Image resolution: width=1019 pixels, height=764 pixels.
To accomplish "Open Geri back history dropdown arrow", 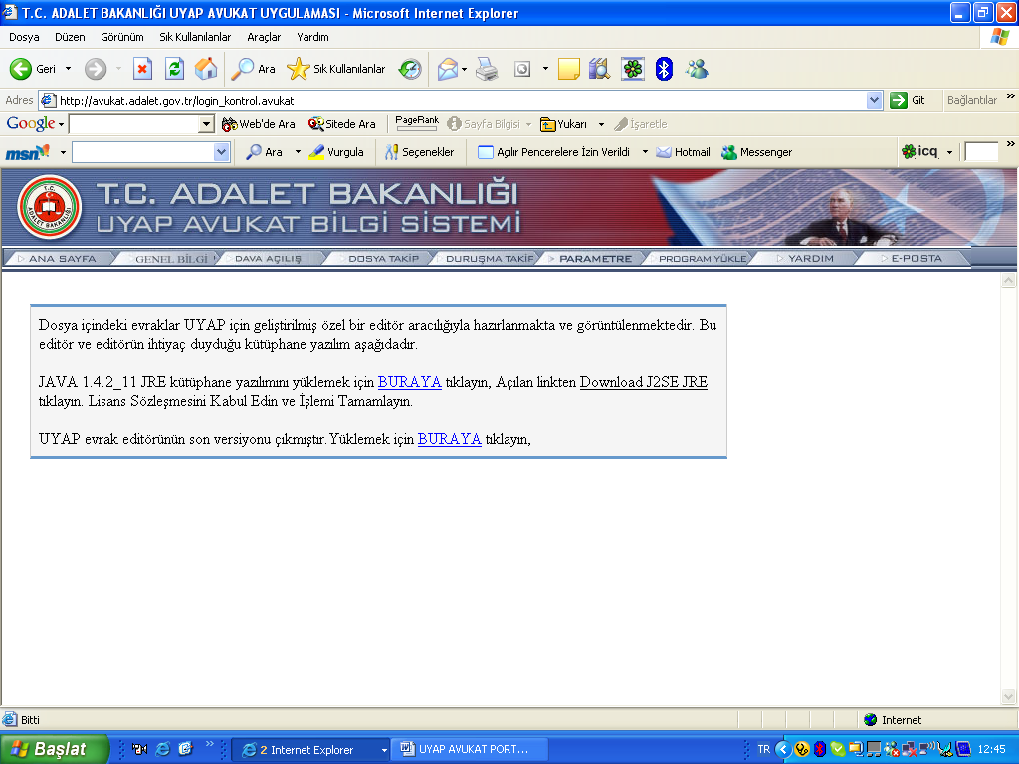I will coord(68,69).
